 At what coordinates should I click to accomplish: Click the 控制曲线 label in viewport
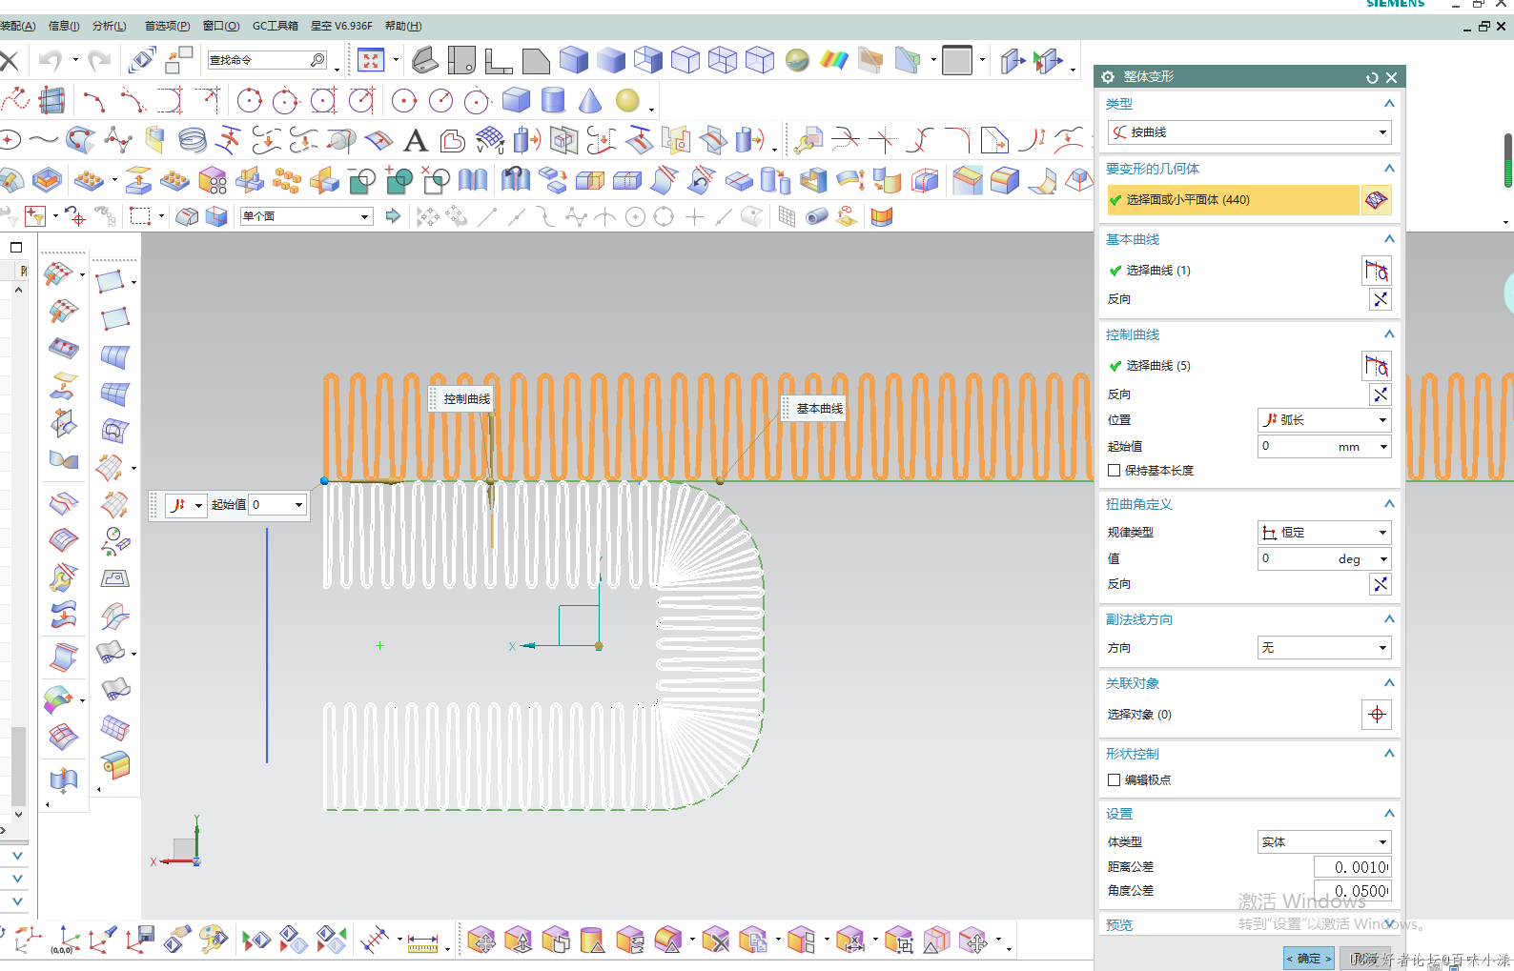pos(466,399)
